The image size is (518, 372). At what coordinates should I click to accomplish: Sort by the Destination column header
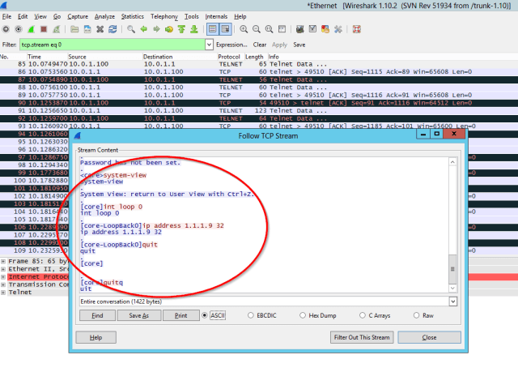tap(180, 57)
